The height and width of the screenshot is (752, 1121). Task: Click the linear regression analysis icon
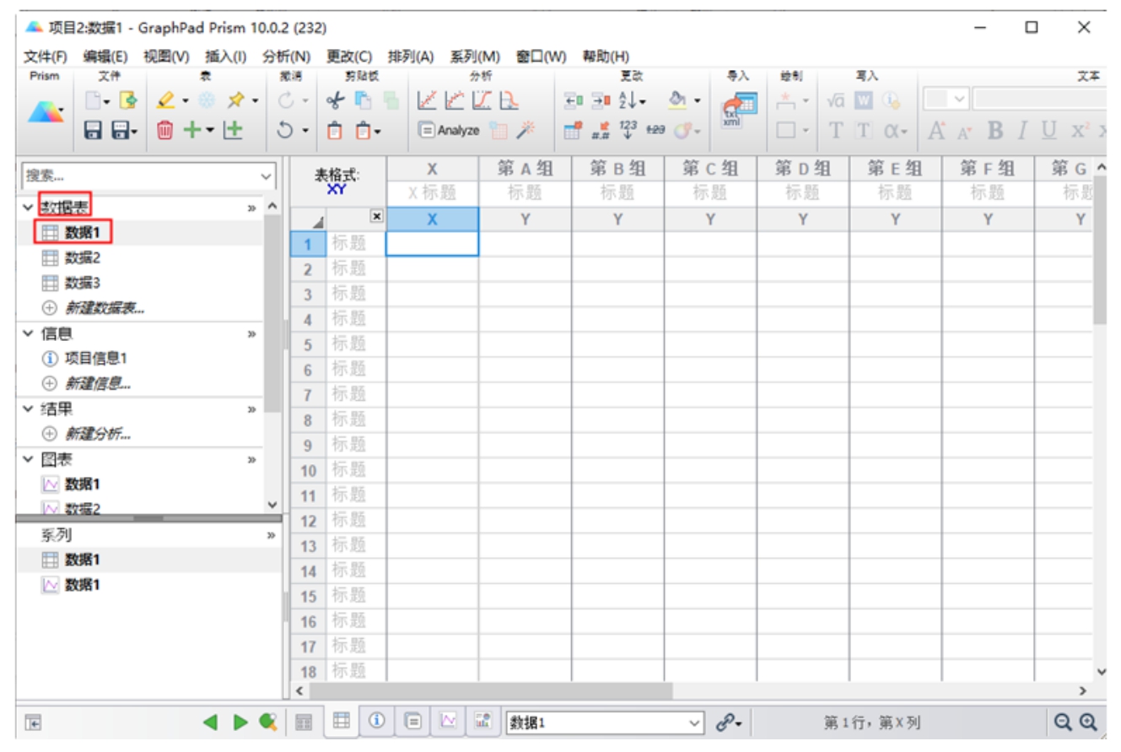pos(428,101)
